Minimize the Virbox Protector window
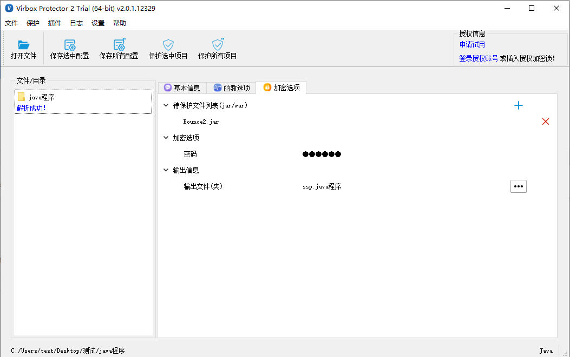570x357 pixels. point(507,8)
